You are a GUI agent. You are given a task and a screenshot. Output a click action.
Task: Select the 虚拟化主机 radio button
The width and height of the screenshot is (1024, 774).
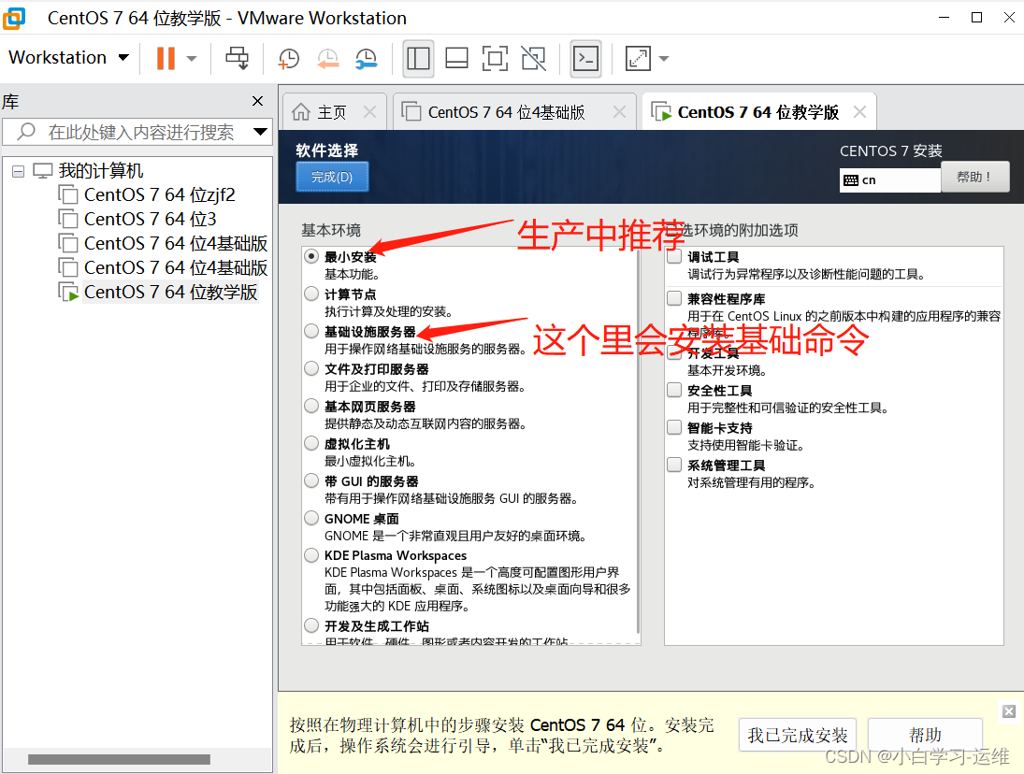click(311, 443)
